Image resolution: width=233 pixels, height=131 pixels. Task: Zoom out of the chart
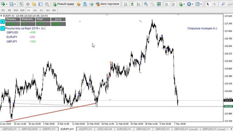pyautogui.click(x=152, y=4)
